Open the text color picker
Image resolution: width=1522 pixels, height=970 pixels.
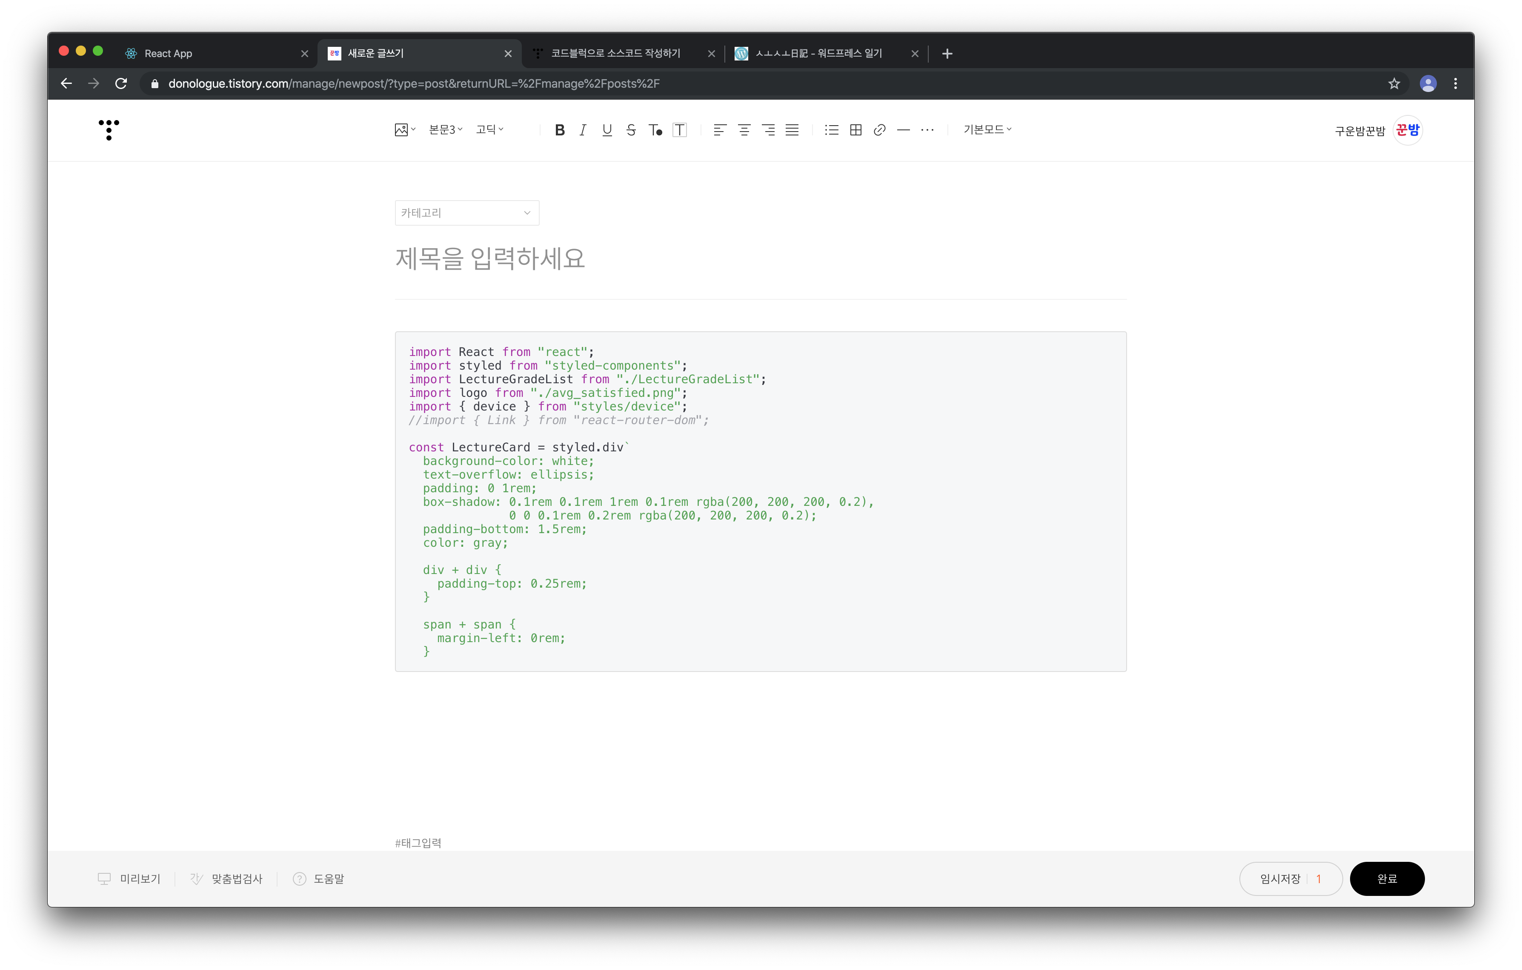[x=655, y=130]
